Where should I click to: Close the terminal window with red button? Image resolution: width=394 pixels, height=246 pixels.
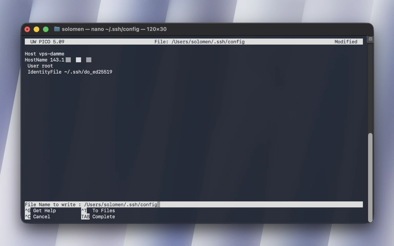tap(27, 29)
